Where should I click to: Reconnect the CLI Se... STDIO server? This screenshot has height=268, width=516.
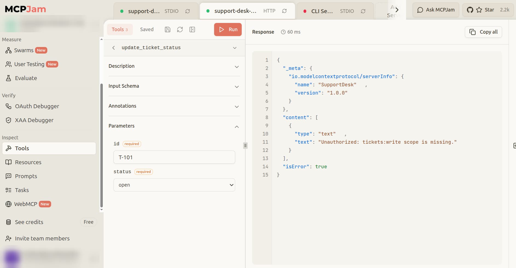(363, 11)
